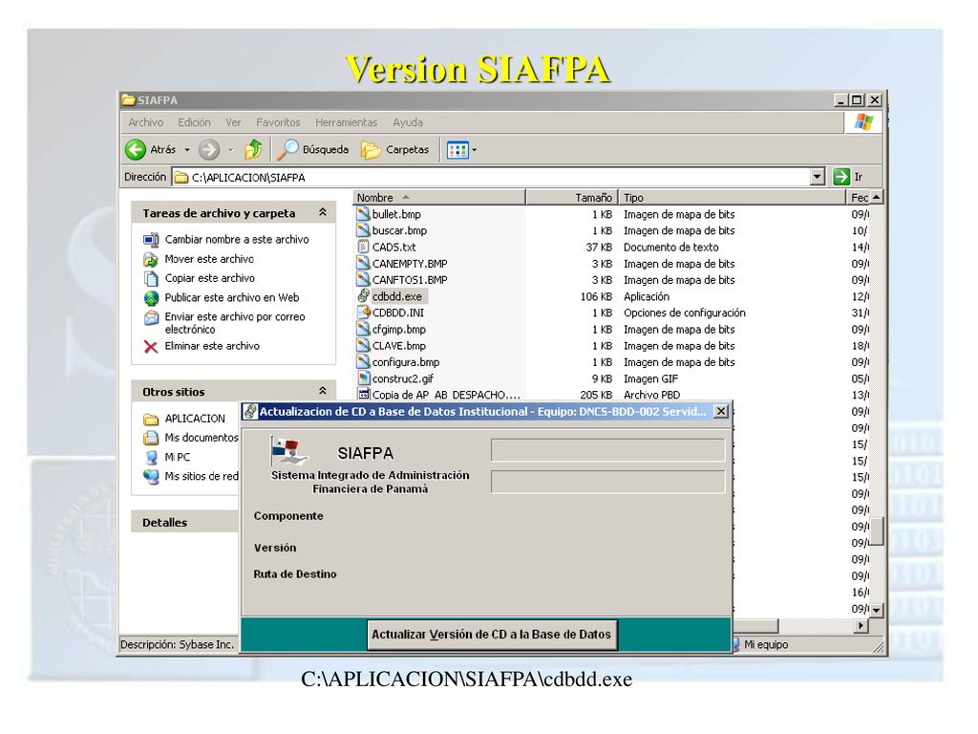Image resolution: width=978 pixels, height=734 pixels.
Task: Click the Detalles panel header
Action: 184,523
